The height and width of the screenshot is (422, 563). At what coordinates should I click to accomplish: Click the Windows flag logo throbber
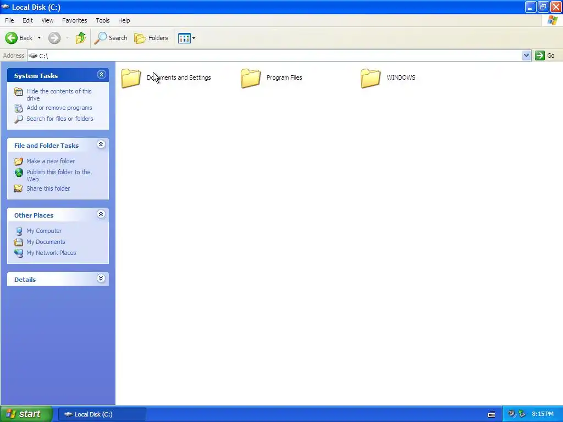coord(553,20)
